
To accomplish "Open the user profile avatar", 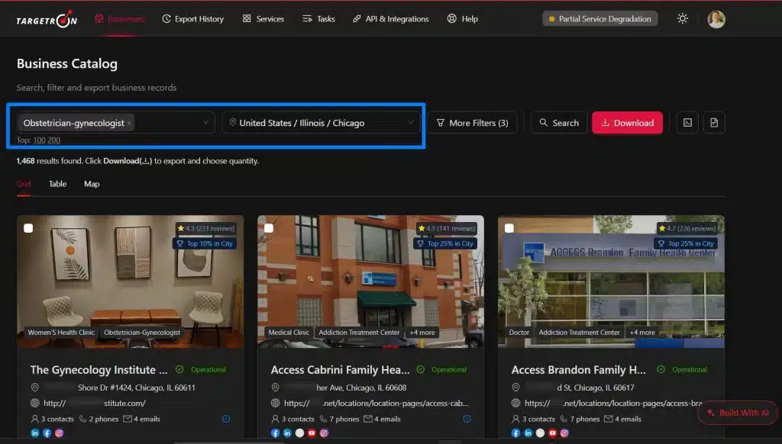I will (x=716, y=19).
